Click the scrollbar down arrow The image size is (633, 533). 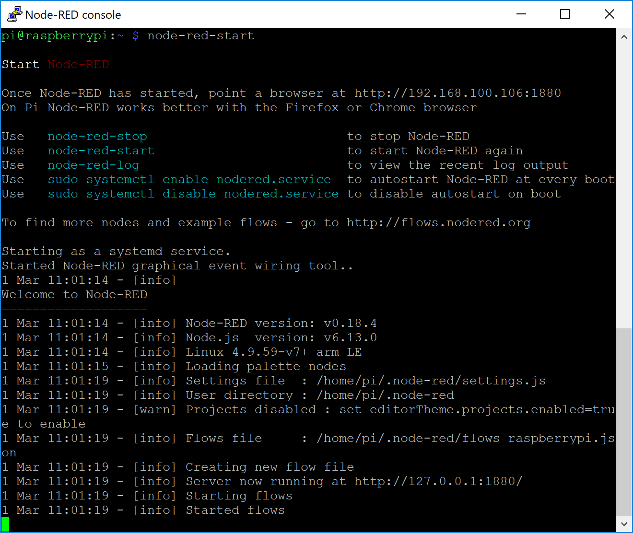[624, 524]
